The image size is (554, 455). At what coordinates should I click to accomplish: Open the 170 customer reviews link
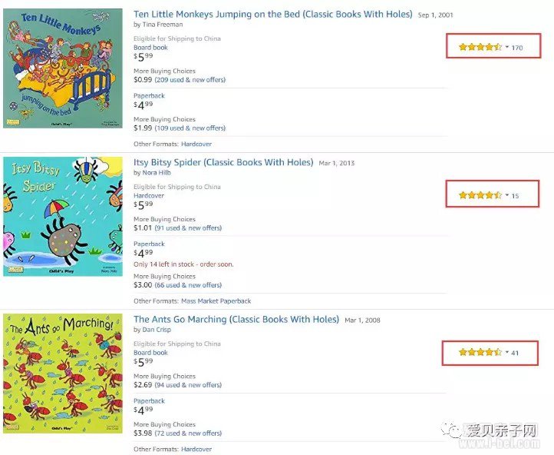coord(517,48)
